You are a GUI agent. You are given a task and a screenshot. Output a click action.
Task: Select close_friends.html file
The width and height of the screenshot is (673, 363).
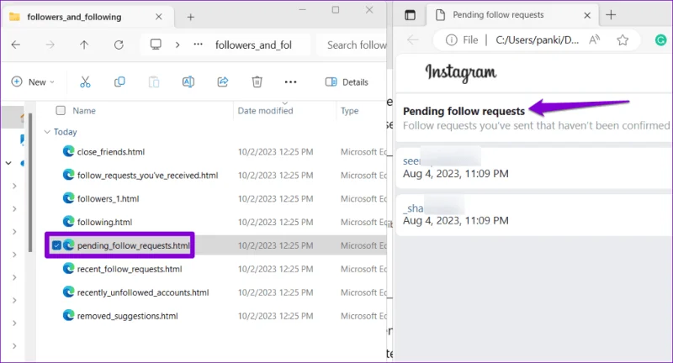(111, 152)
